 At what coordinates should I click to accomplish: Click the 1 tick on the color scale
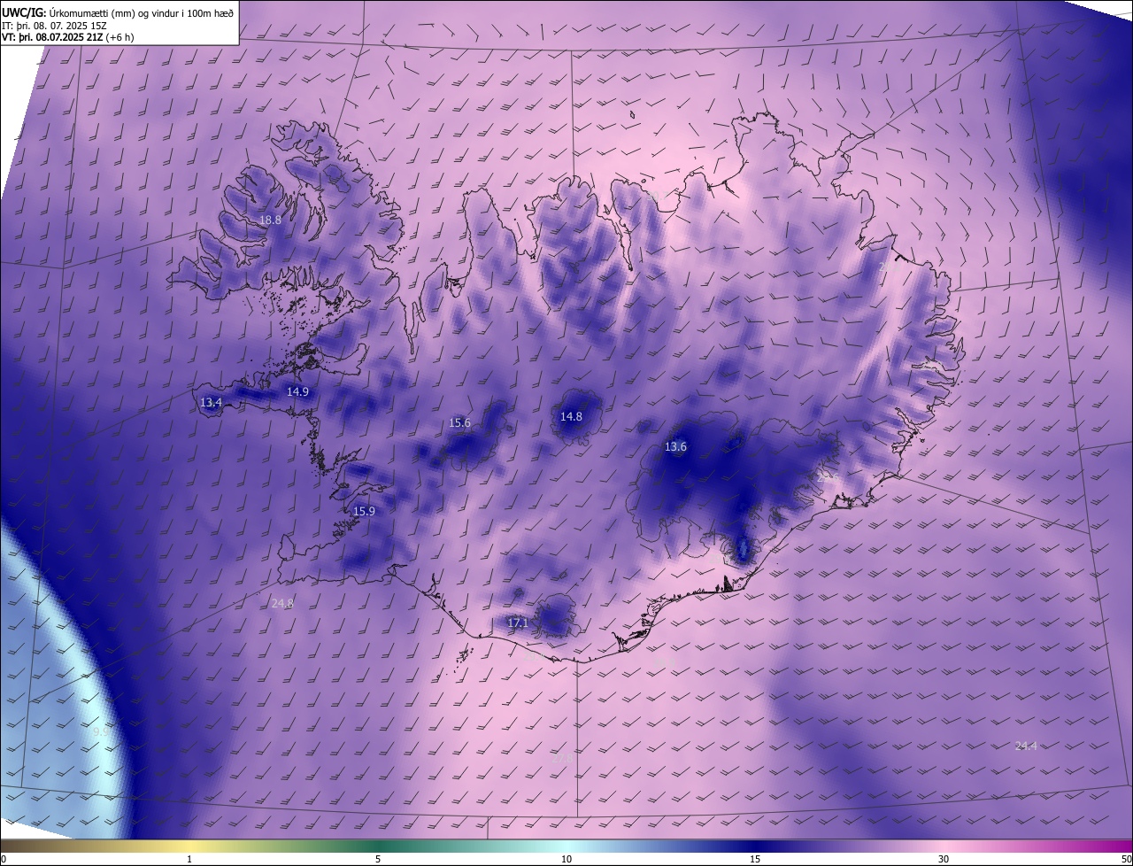point(189,859)
